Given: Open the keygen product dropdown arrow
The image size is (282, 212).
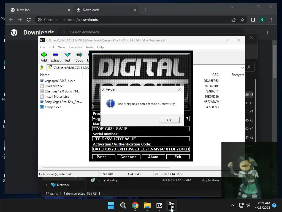Looking at the screenshot, I should [x=187, y=118].
